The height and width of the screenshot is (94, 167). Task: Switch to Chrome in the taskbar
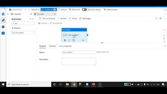point(74,84)
